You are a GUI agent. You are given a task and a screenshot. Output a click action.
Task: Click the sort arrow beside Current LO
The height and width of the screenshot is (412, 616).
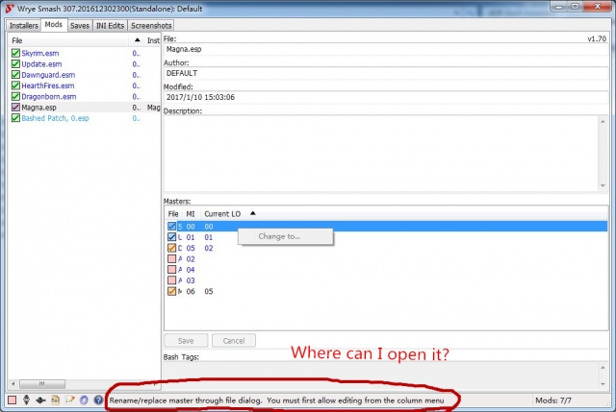coord(252,213)
